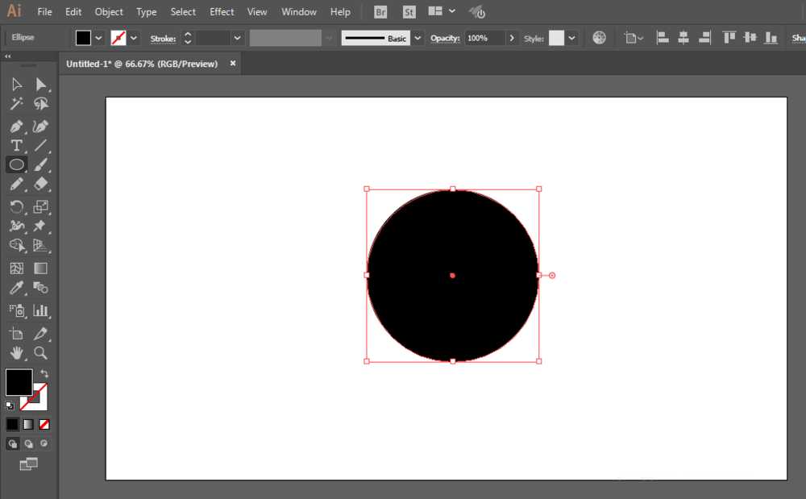
Task: Open the Basic brush definition dropdown
Action: [x=418, y=38]
